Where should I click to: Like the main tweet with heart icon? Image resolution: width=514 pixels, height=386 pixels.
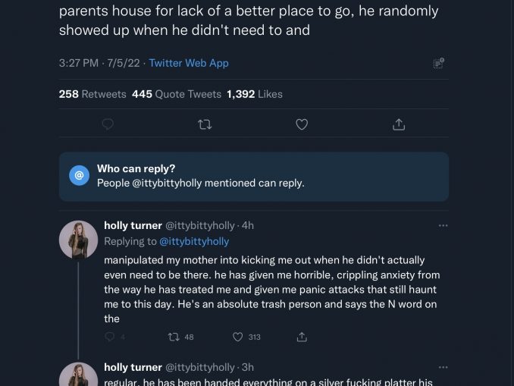click(x=302, y=124)
